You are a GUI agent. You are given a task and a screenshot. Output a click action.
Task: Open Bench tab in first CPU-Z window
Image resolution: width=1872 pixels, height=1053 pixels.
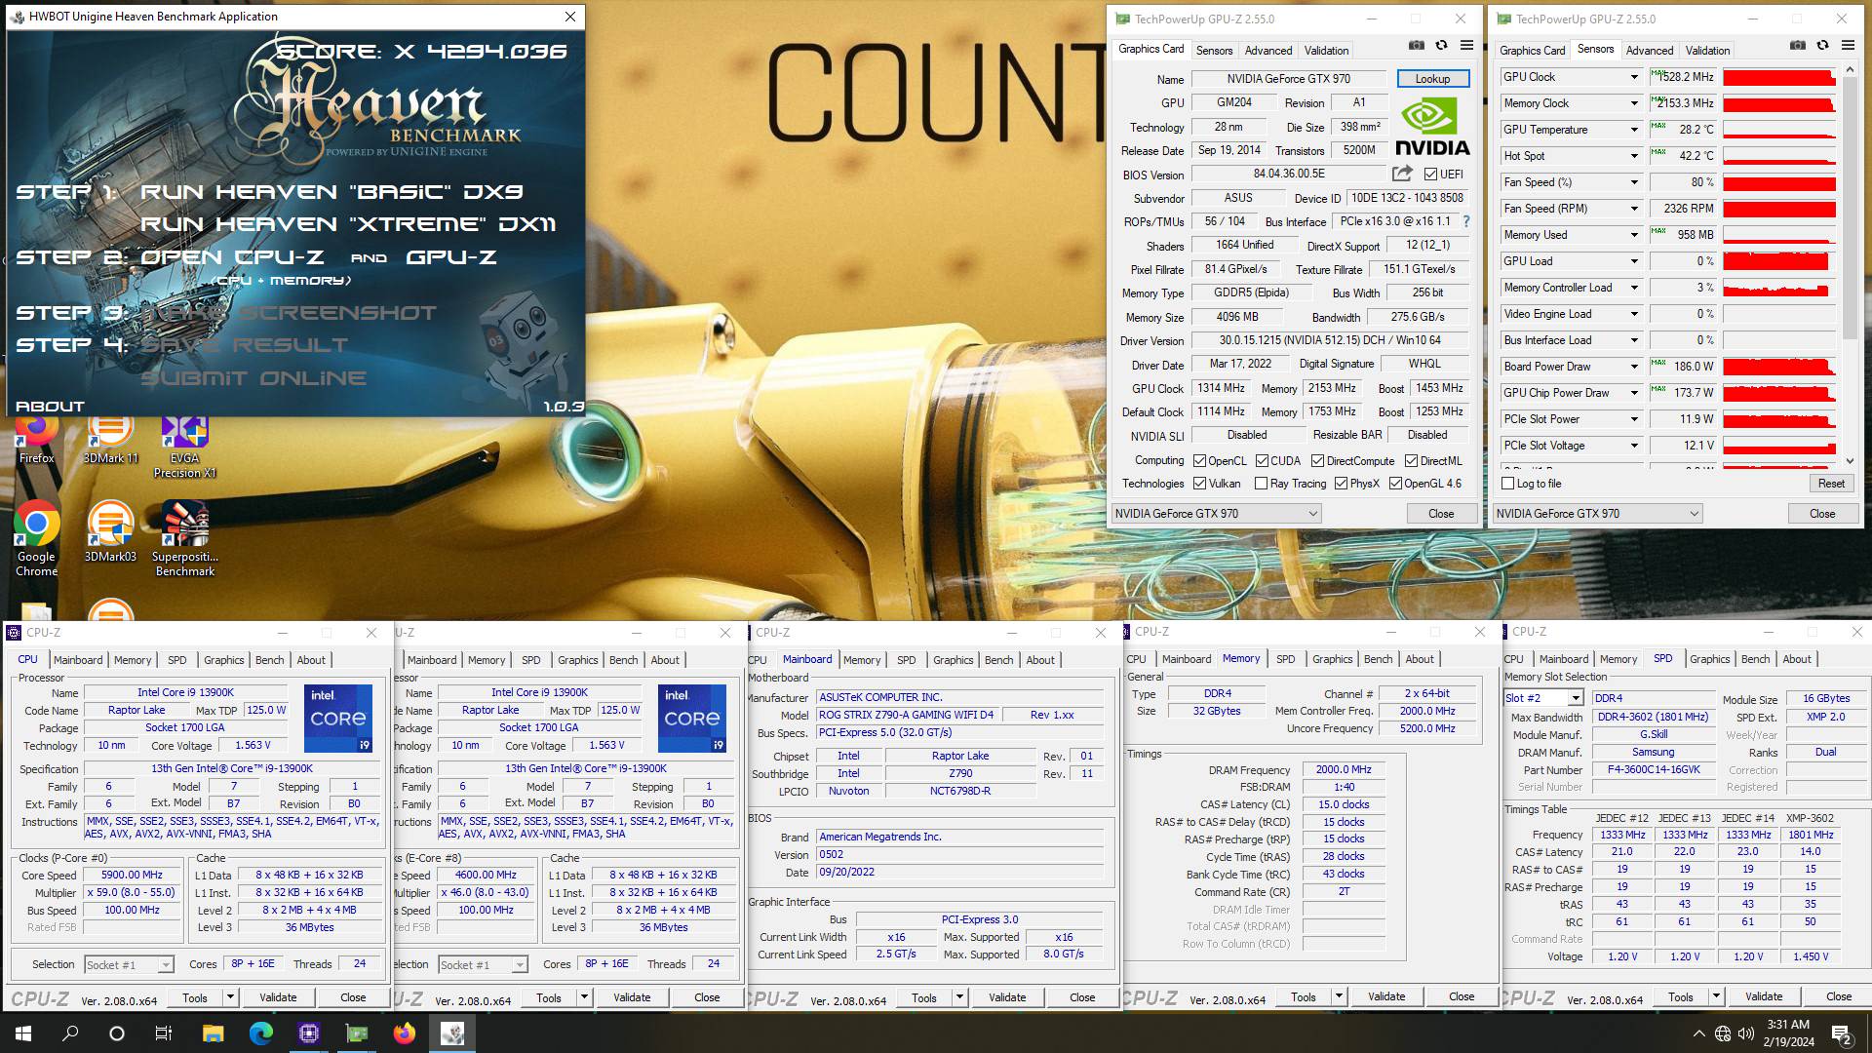[x=270, y=660]
